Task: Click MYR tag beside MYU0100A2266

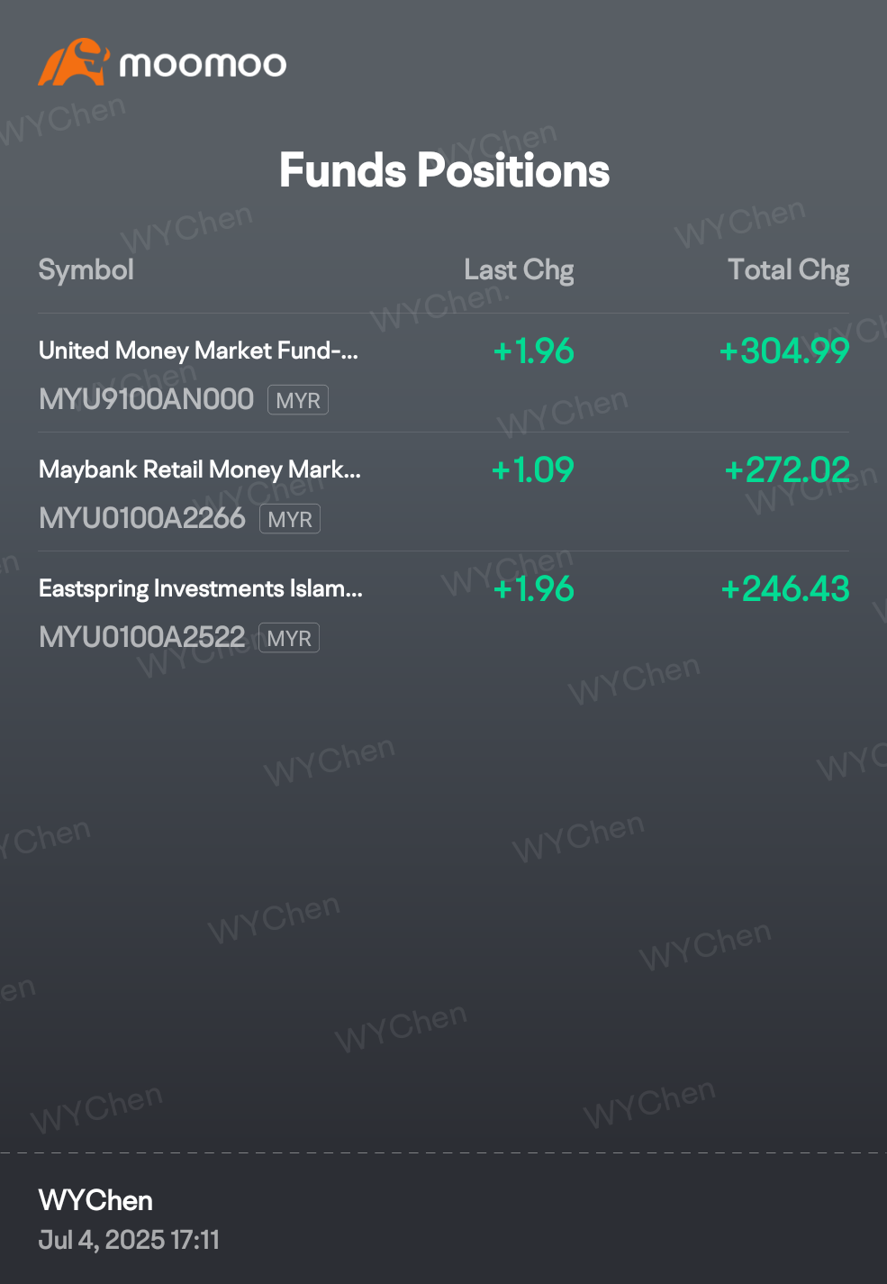Action: 290,519
